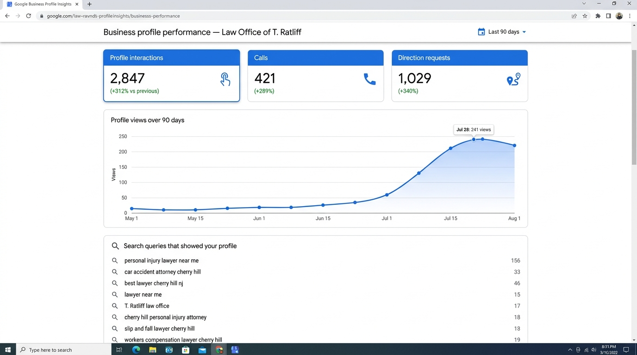Viewport: 637px width, 355px height.
Task: Click the vertical page scrollbar thumb
Action: pos(634,106)
